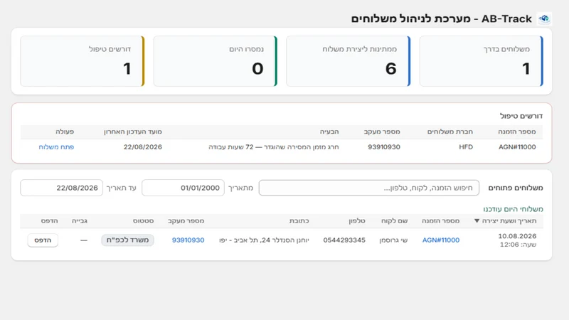569x320 pixels.
Task: Click the creation date 10.08.2026
Action: point(517,236)
